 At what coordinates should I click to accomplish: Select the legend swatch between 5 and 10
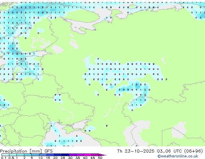click(35, 155)
